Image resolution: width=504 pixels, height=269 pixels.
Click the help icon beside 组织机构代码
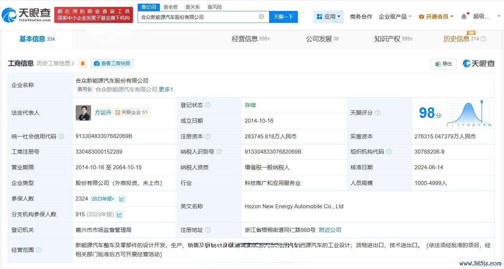[x=389, y=152]
